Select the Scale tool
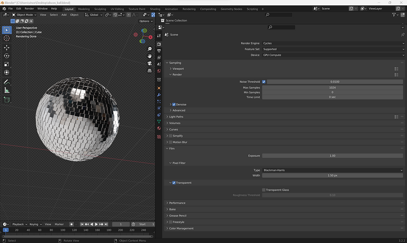The width and height of the screenshot is (407, 243). coord(7,64)
